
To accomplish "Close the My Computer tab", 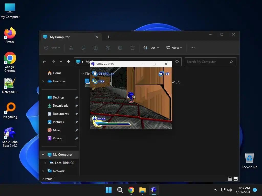I will click(x=97, y=37).
